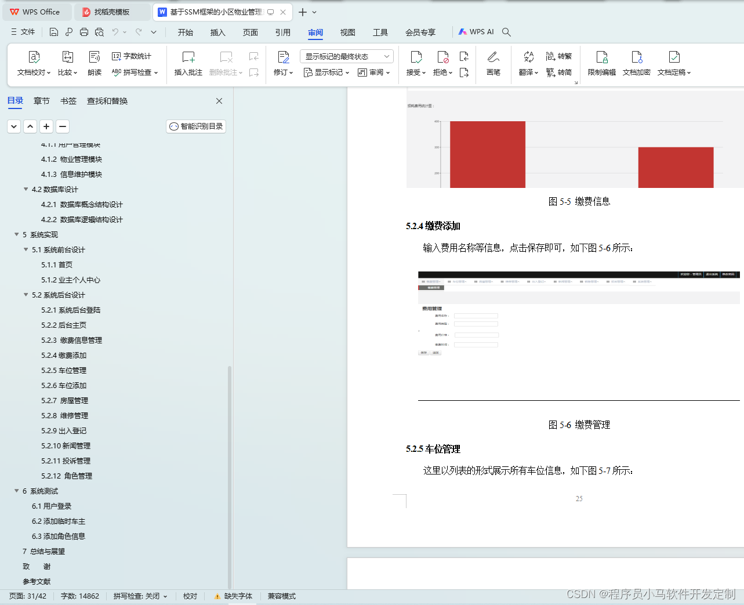Viewport: 744px width, 605px height.
Task: Switch to the 书签 bookmarks panel tab
Action: [68, 100]
